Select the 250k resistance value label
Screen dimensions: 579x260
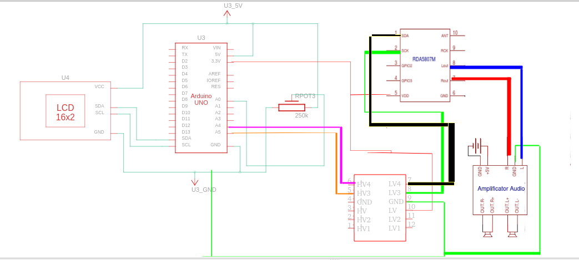(x=301, y=116)
